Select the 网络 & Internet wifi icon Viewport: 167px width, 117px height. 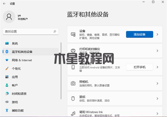tap(7, 60)
